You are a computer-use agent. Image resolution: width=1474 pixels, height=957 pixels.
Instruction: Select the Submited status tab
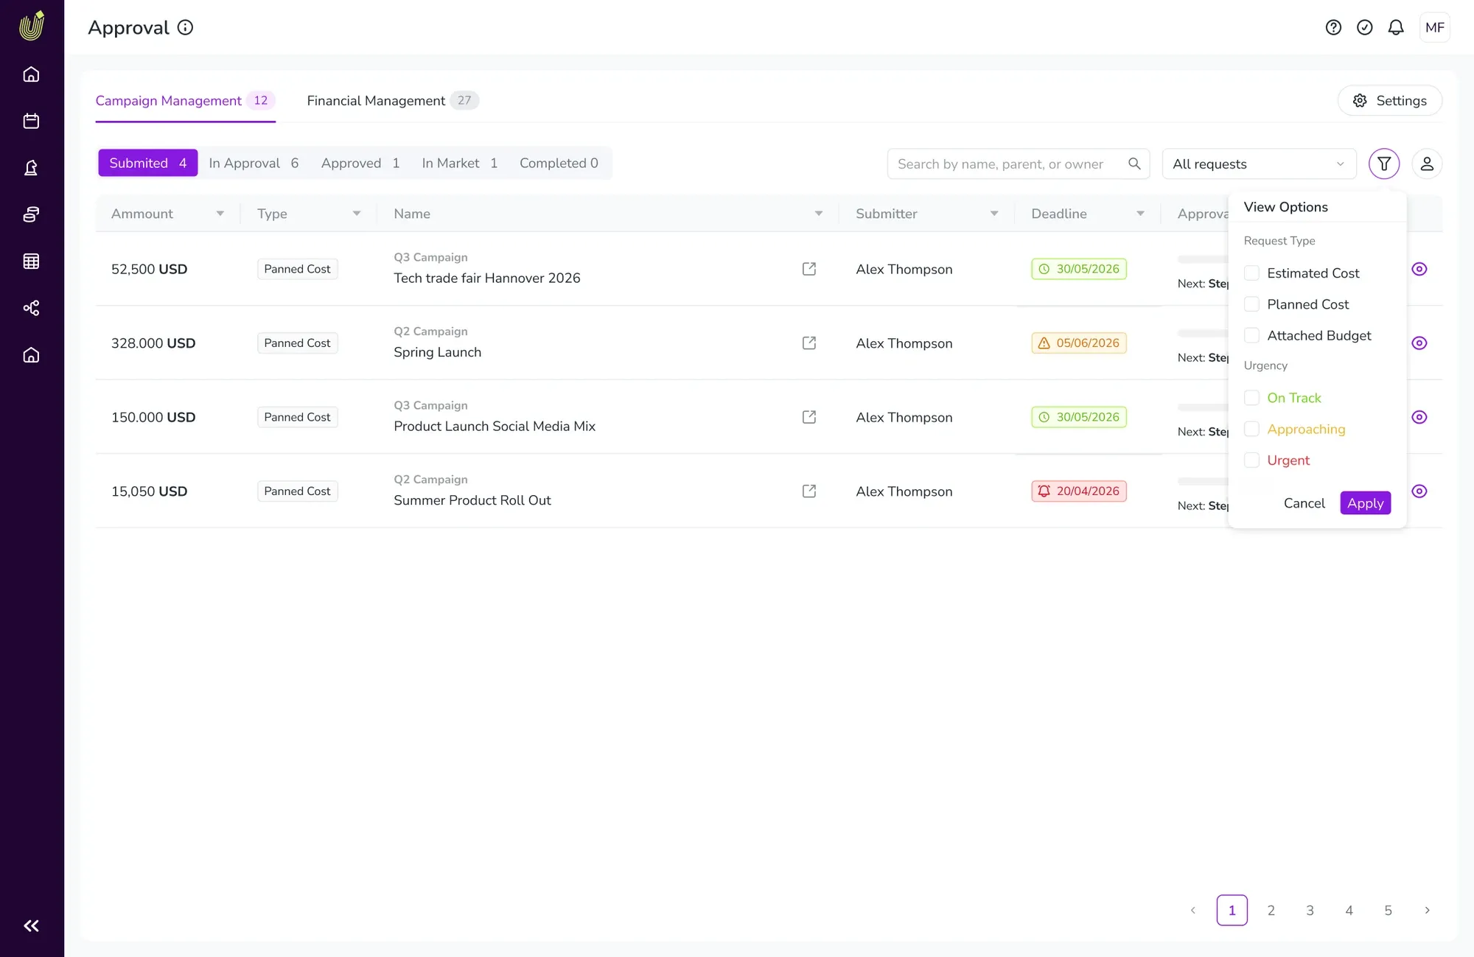point(148,163)
